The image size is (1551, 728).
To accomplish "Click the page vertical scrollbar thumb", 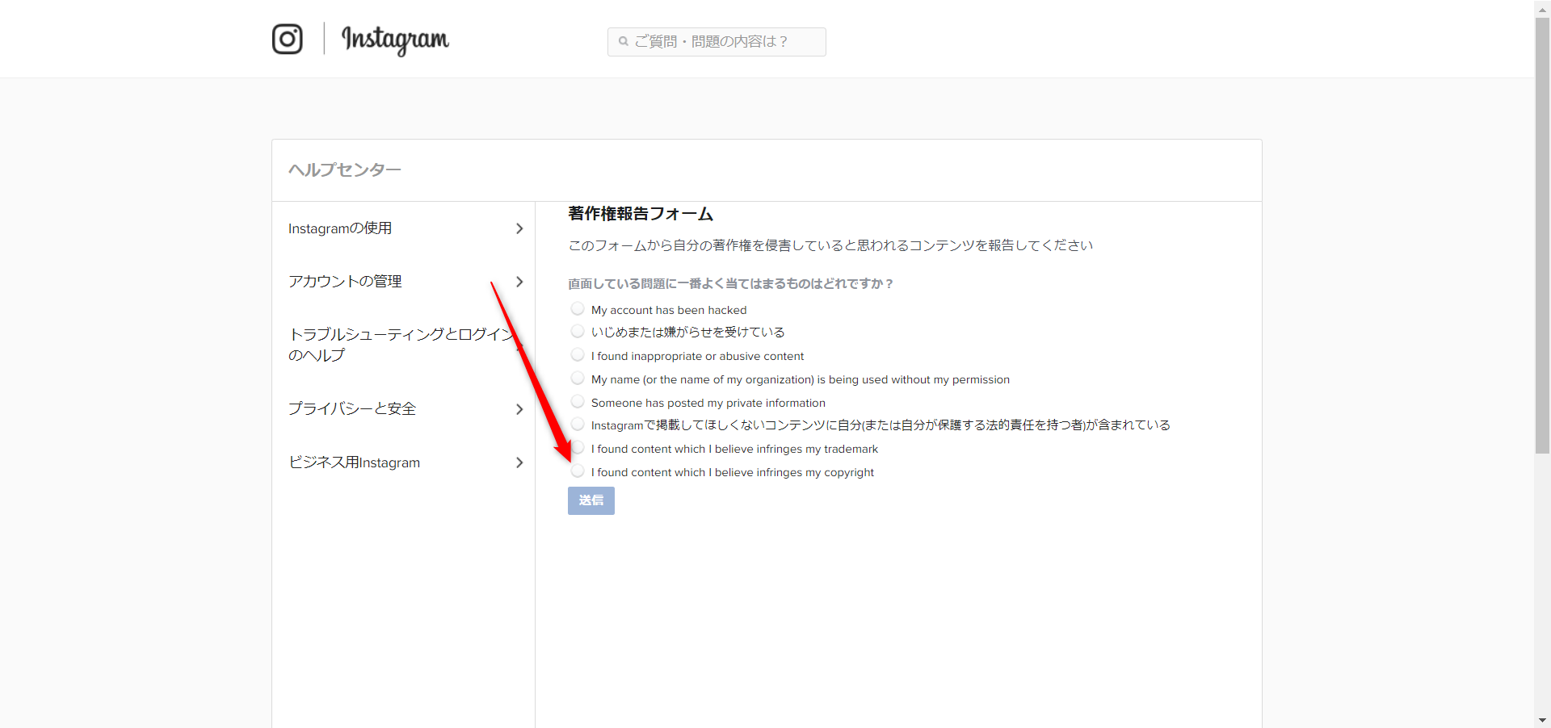I will (1542, 234).
